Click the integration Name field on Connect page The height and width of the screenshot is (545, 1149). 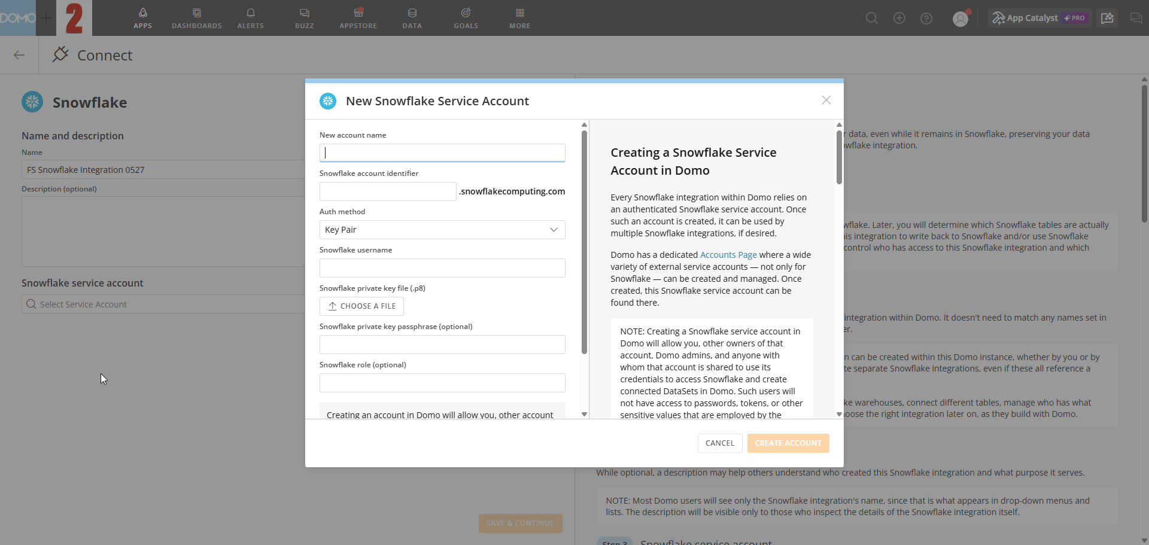pos(165,170)
